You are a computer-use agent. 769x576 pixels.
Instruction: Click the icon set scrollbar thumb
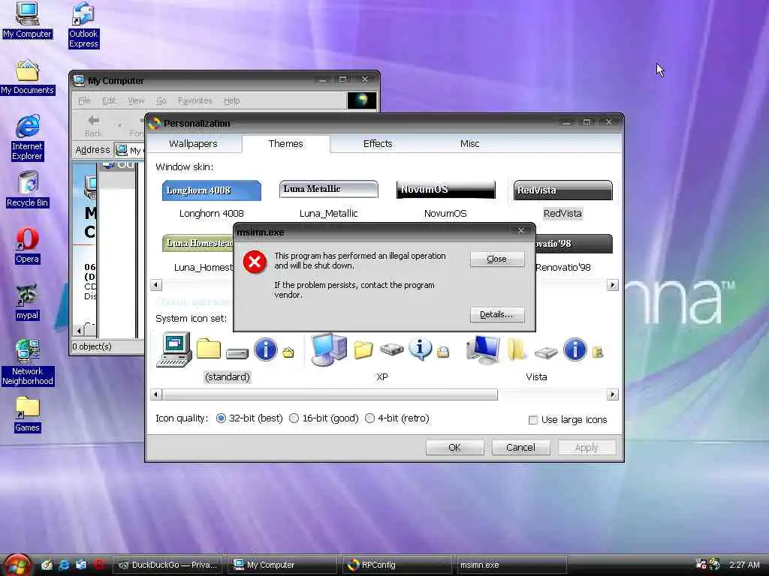pos(330,394)
